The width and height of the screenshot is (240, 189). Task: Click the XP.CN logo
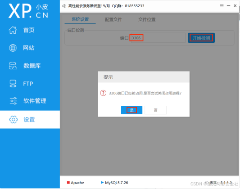click(28, 11)
